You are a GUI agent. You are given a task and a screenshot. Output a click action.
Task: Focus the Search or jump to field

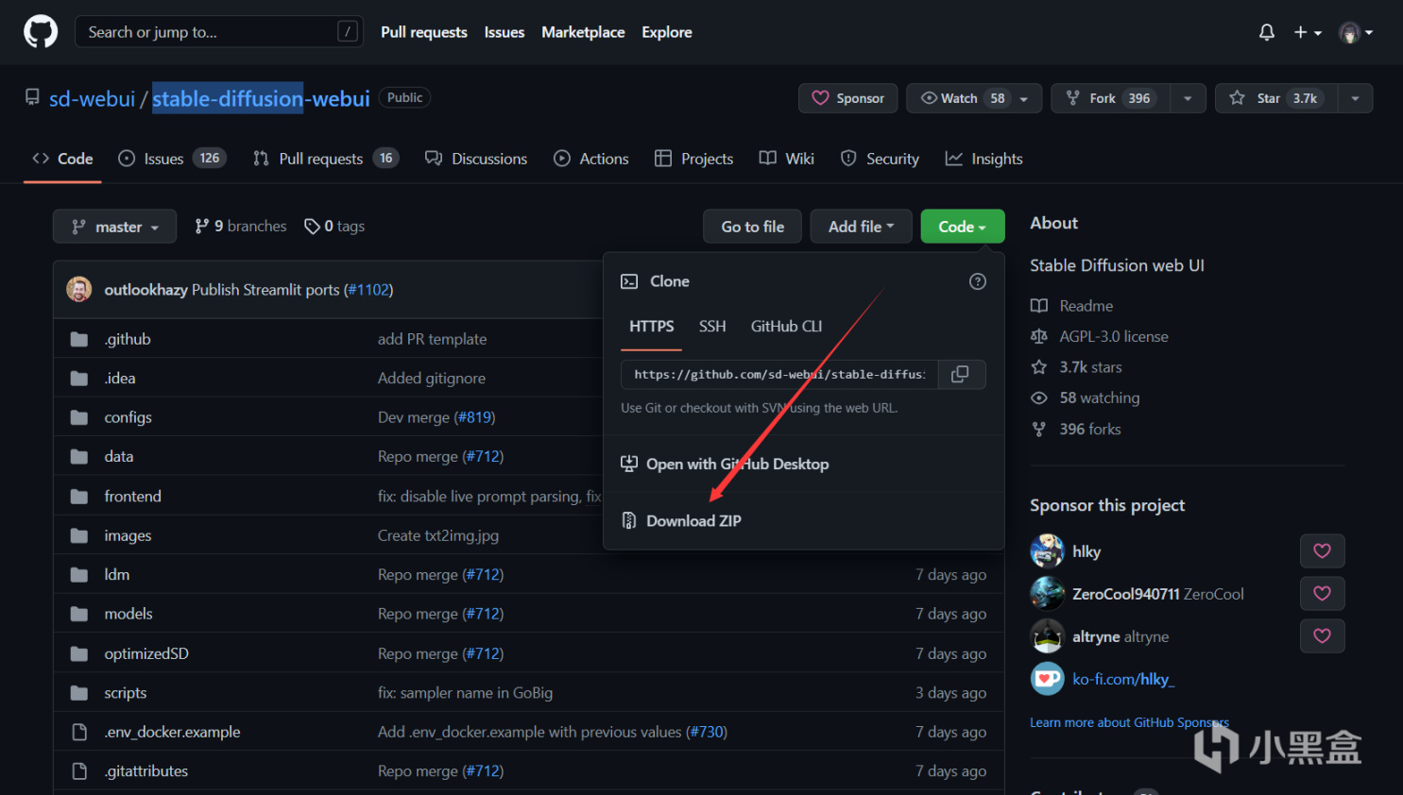(x=219, y=32)
